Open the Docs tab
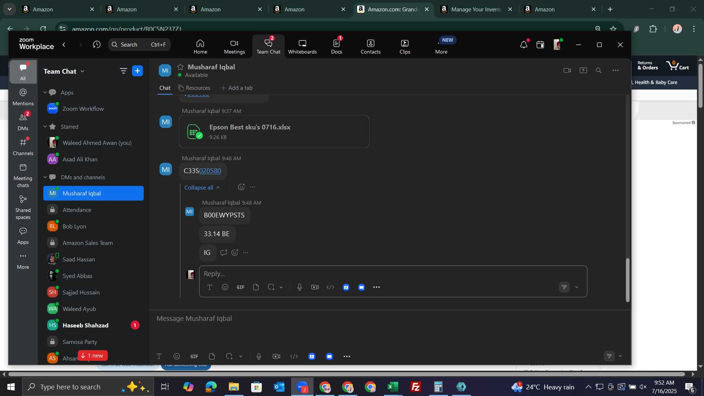This screenshot has width=704, height=396. 337,47
